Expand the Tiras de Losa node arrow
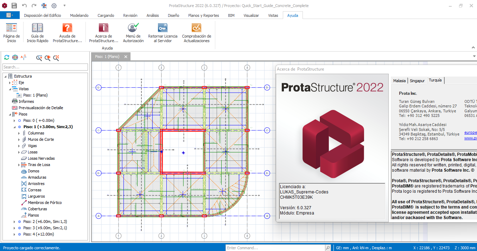Image resolution: width=477 pixels, height=251 pixels. coord(19,165)
